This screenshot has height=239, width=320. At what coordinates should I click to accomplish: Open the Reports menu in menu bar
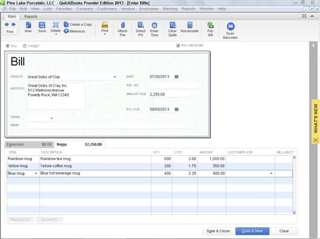[x=188, y=9]
